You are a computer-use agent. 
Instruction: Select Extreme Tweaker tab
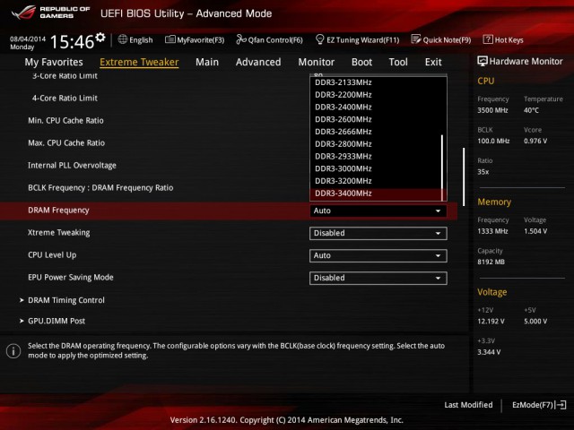[139, 62]
